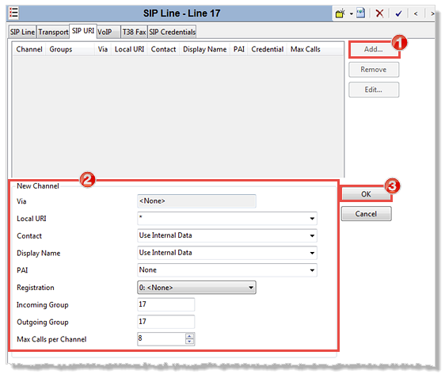Click the Outgoing Group input field

pos(166,322)
